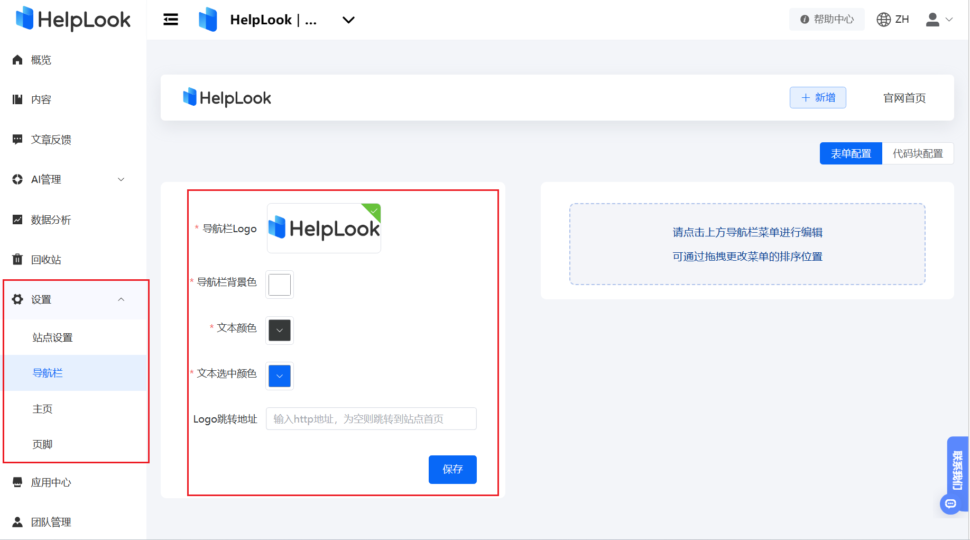The width and height of the screenshot is (970, 540).
Task: Switch to the 代码块配置 tab
Action: (x=918, y=153)
